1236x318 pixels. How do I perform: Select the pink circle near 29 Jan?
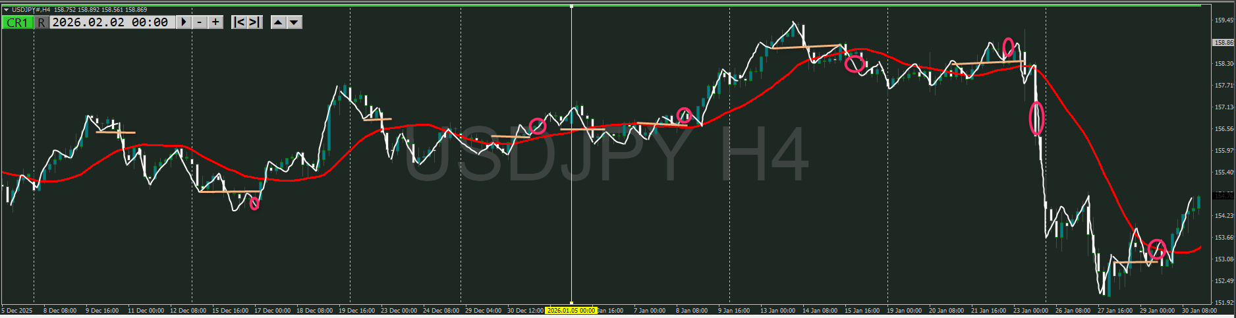click(x=1156, y=250)
